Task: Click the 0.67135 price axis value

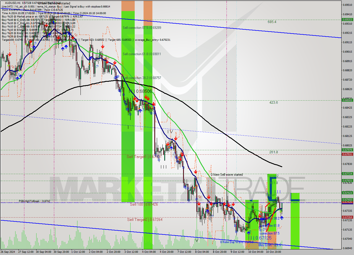Action: coord(347,230)
